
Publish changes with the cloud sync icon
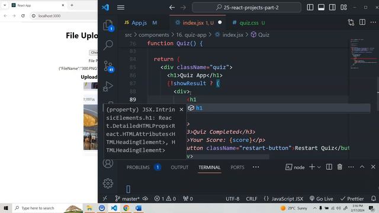tap(145, 199)
